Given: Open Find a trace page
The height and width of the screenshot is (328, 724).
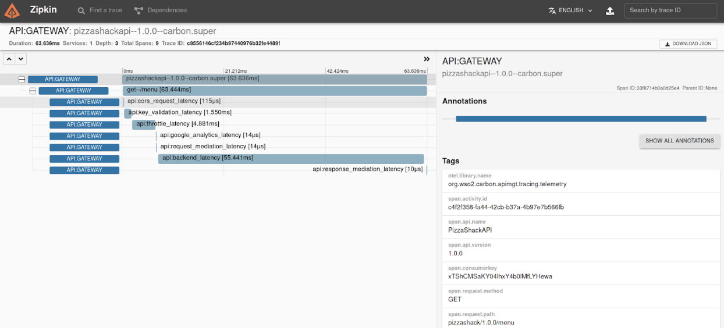Looking at the screenshot, I should click(100, 10).
